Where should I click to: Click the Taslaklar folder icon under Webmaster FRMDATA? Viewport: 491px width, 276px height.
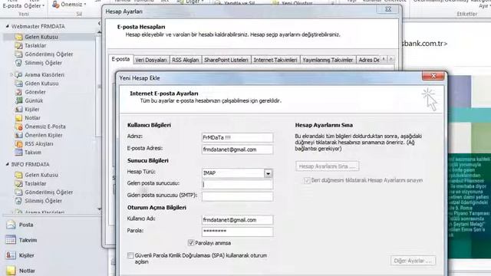pos(18,46)
